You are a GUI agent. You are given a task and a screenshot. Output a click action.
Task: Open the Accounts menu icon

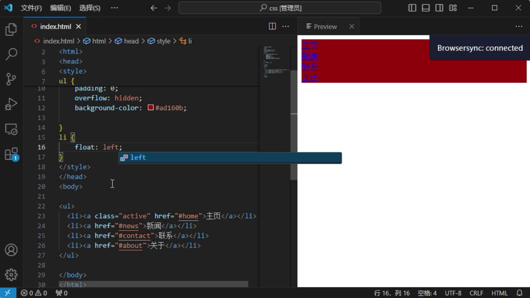point(11,250)
